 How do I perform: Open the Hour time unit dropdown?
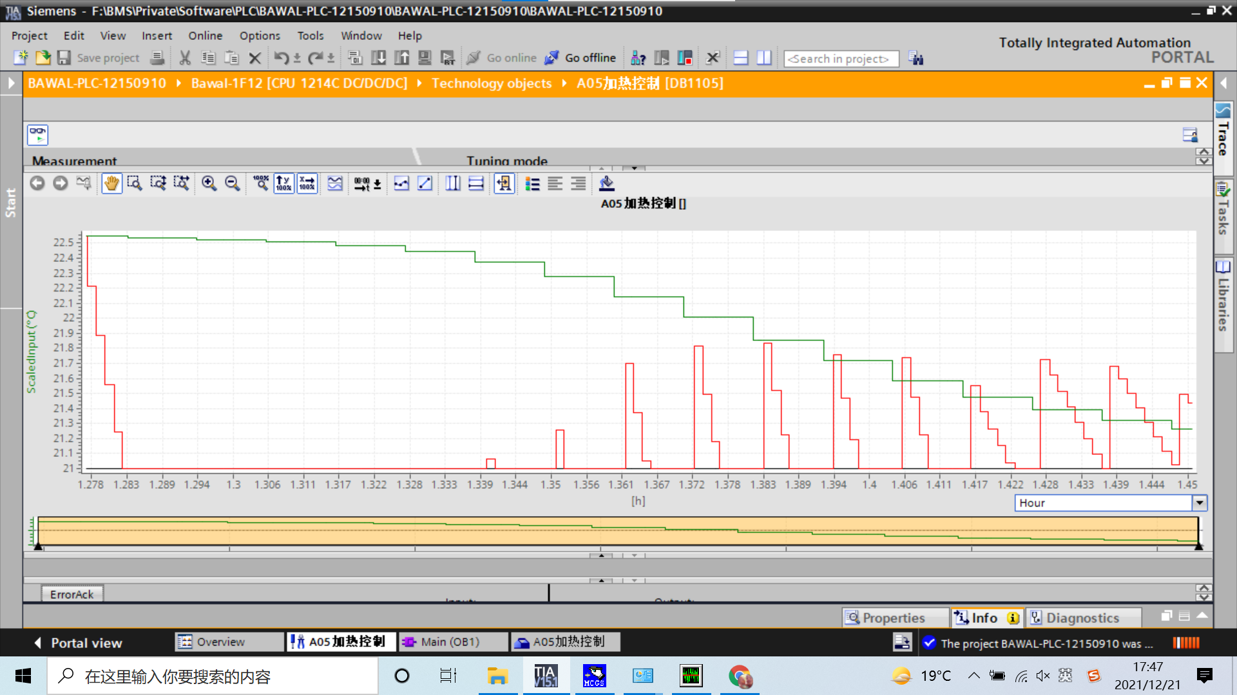click(1103, 503)
